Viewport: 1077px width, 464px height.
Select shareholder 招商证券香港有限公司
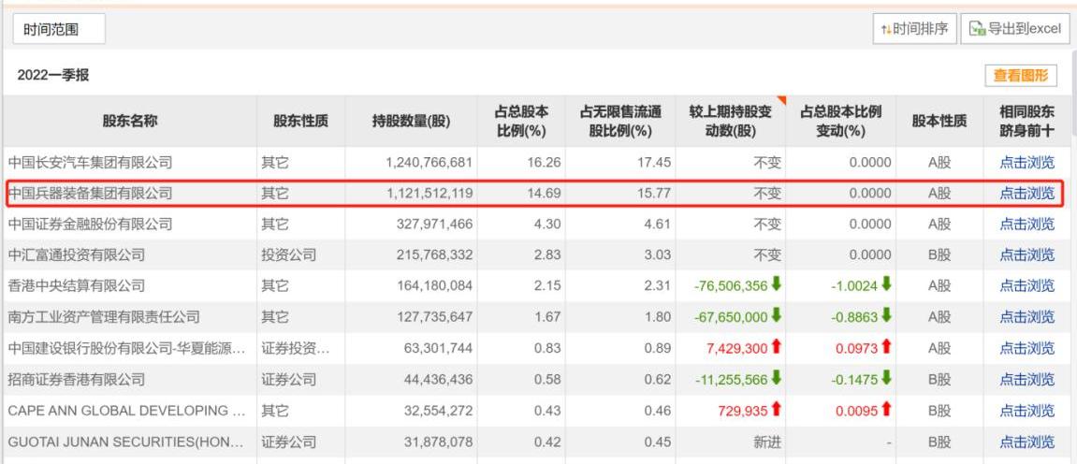76,379
